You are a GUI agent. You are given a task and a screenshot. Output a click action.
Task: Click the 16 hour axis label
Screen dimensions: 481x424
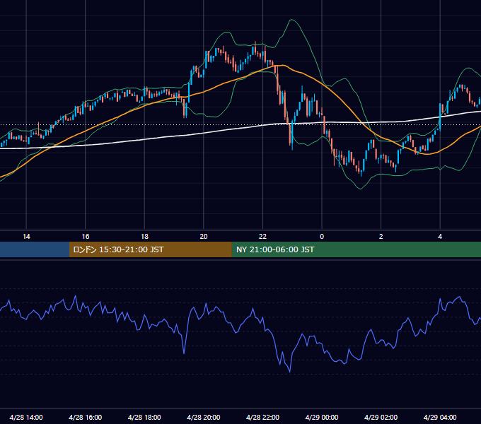[x=86, y=237]
